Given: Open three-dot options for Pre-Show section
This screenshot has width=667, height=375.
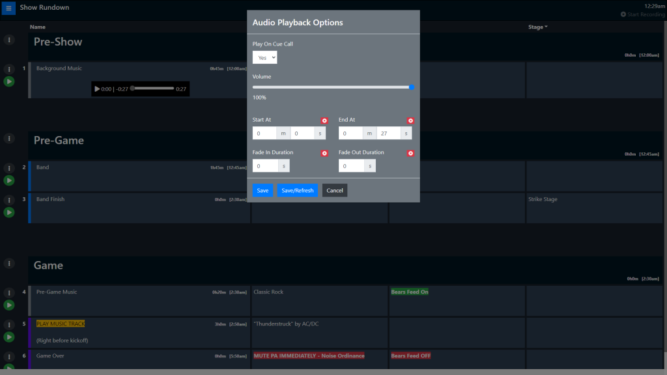Looking at the screenshot, I should [9, 40].
